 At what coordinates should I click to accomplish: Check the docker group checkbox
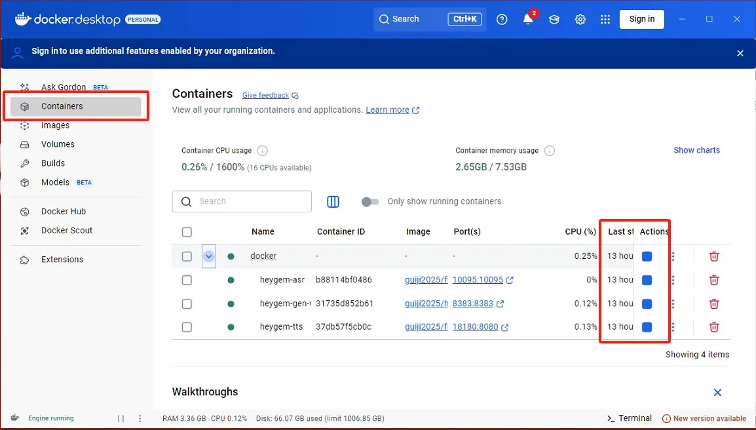tap(187, 256)
